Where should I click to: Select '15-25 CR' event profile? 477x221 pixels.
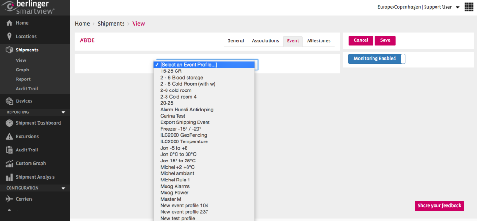pyautogui.click(x=204, y=71)
